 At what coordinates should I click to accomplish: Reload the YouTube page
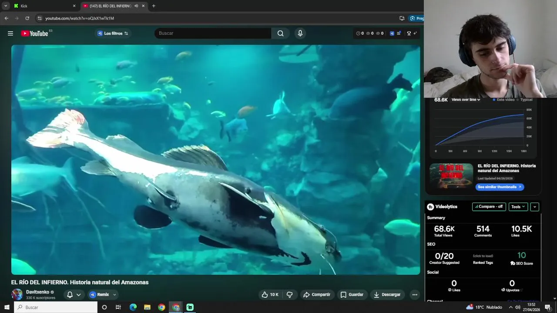(x=27, y=18)
